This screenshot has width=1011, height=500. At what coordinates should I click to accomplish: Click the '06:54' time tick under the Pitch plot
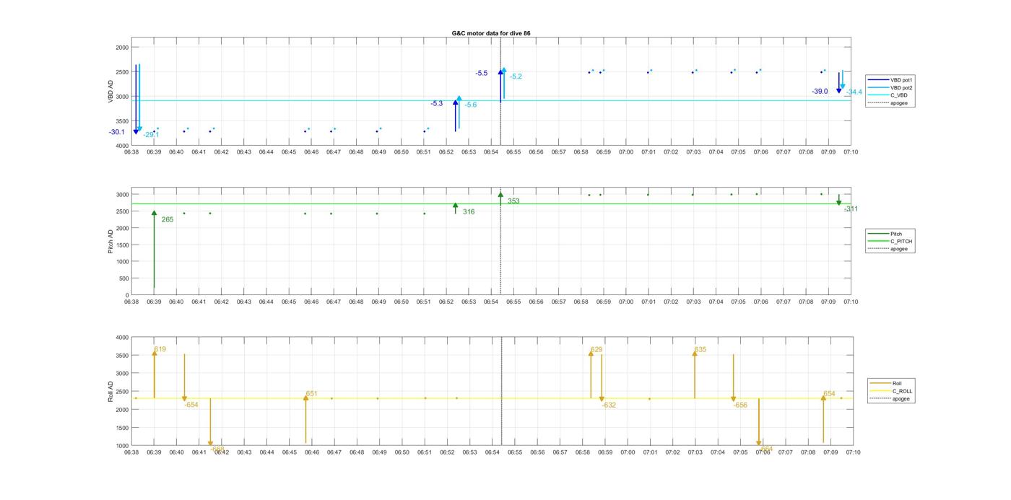(491, 302)
